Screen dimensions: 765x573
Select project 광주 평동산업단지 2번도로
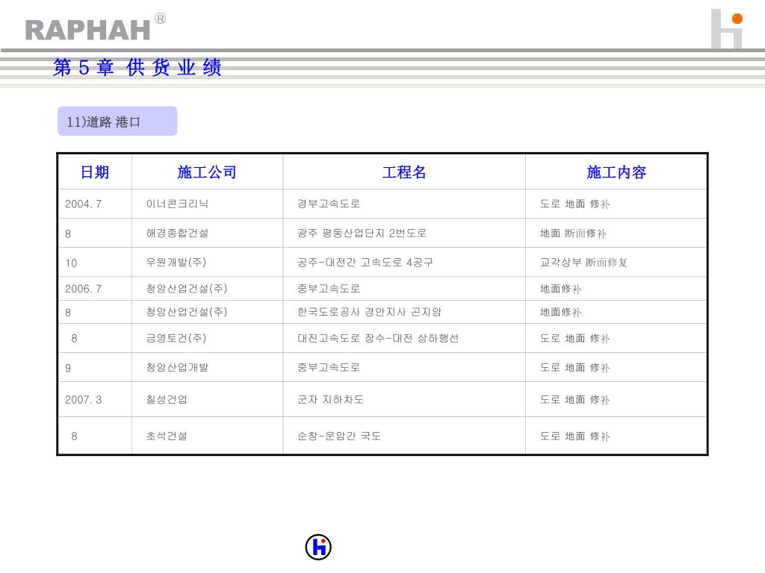pyautogui.click(x=362, y=233)
